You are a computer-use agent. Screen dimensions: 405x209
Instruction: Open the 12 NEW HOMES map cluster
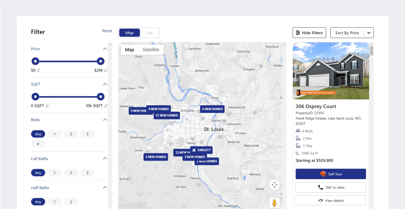(182, 153)
